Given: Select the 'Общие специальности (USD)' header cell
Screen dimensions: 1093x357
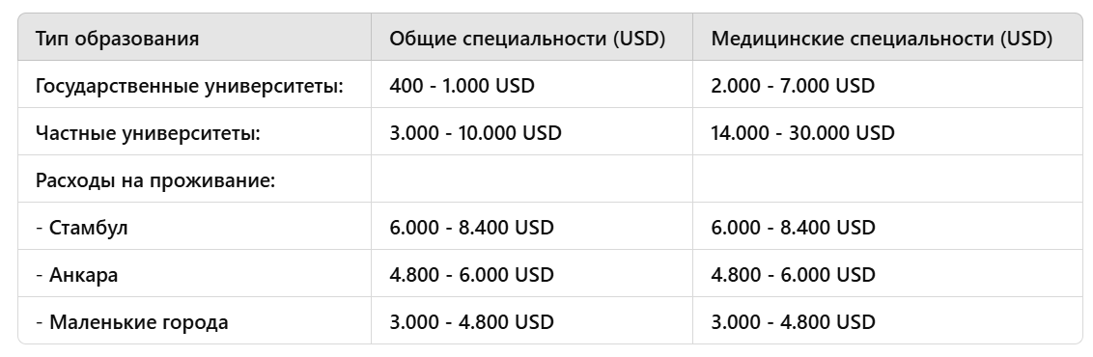Looking at the screenshot, I should coord(528,39).
